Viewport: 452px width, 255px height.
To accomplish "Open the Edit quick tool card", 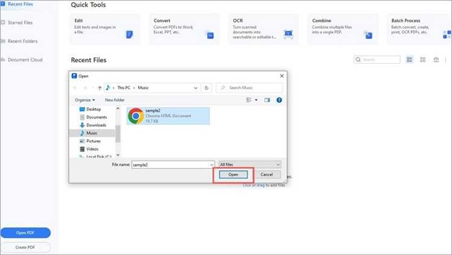I will [105, 29].
